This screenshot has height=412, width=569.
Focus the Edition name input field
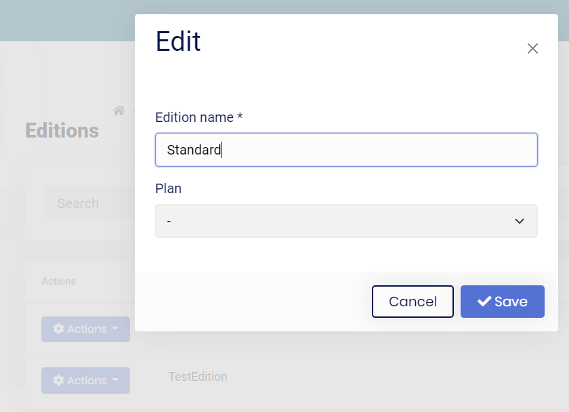(x=346, y=149)
